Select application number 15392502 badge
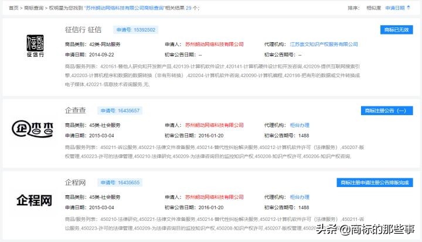 [135, 30]
